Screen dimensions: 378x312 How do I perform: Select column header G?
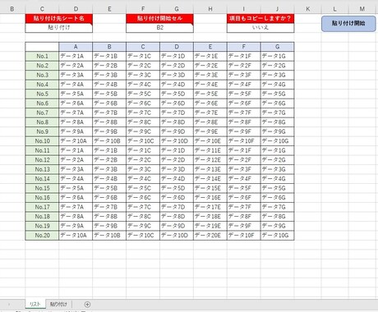pos(177,9)
